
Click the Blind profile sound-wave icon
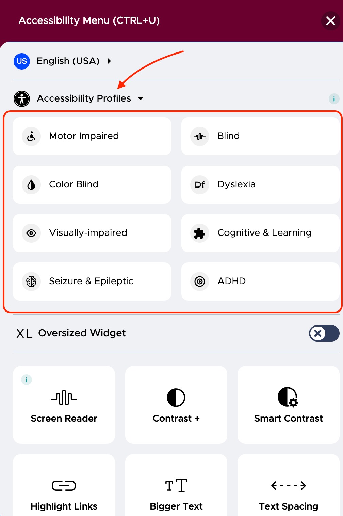(199, 136)
